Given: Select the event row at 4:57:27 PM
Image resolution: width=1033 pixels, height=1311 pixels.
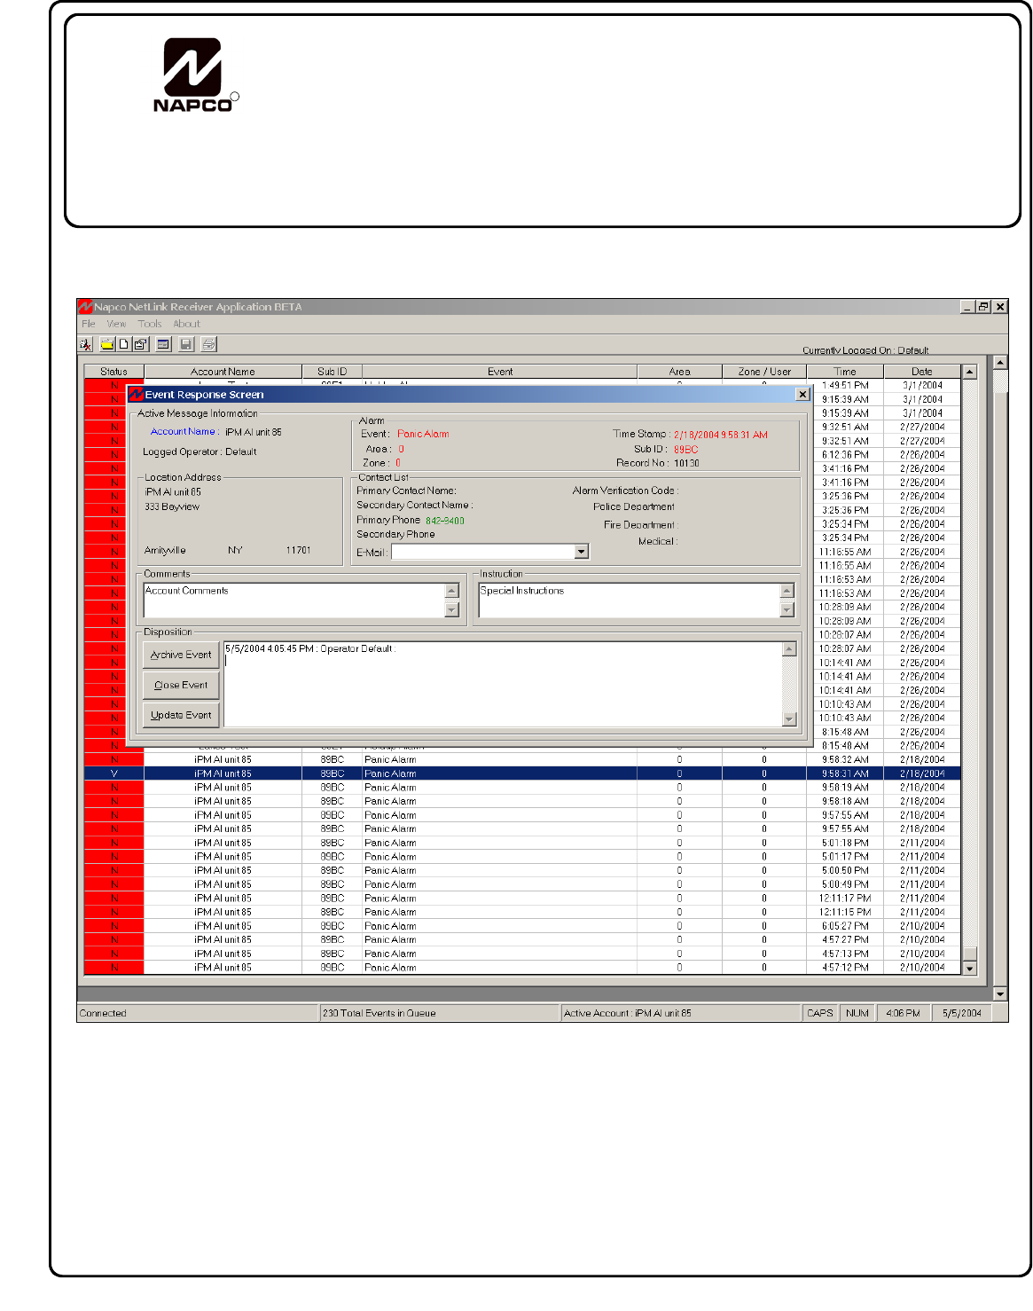Looking at the screenshot, I should pyautogui.click(x=522, y=939).
